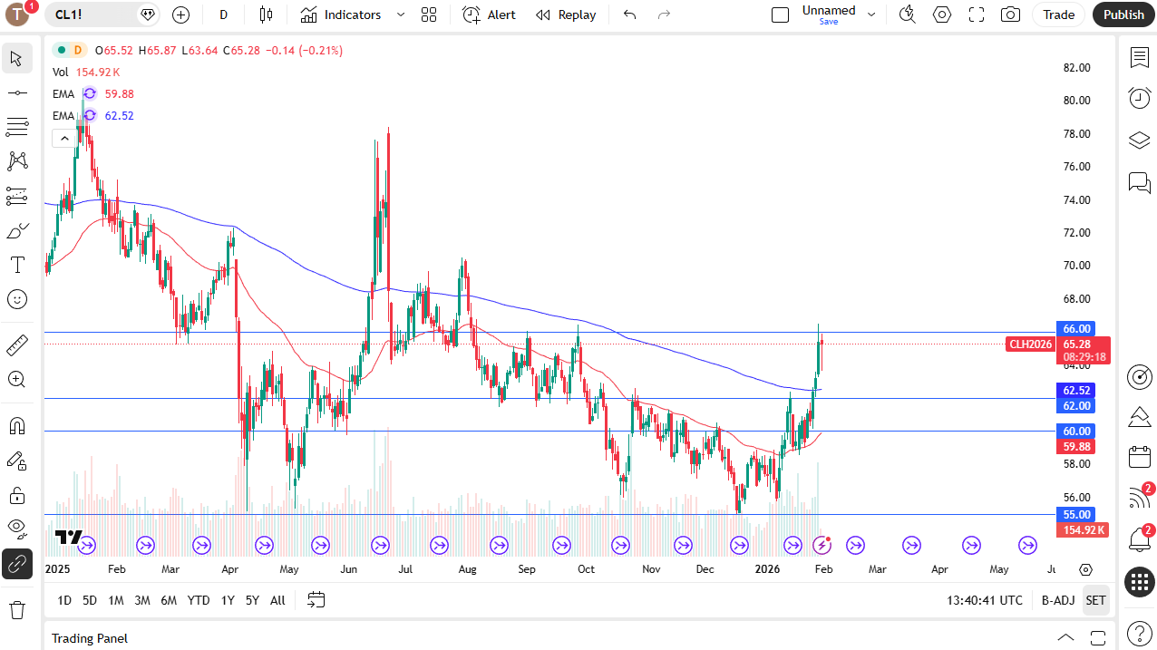Image resolution: width=1157 pixels, height=650 pixels.
Task: Activate the zoom in tool
Action: pyautogui.click(x=16, y=380)
